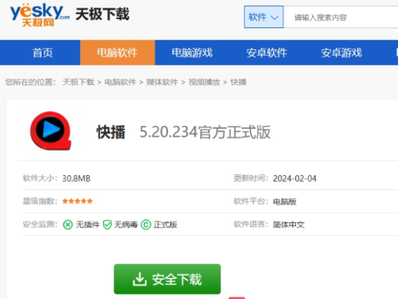Click the 天极下载 breadcrumb link

[78, 82]
